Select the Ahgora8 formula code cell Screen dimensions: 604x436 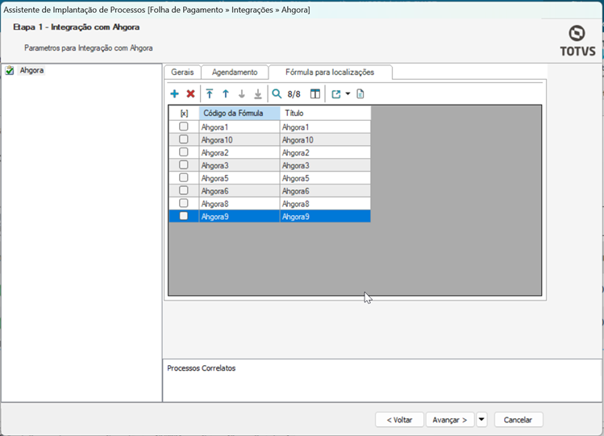pos(240,203)
